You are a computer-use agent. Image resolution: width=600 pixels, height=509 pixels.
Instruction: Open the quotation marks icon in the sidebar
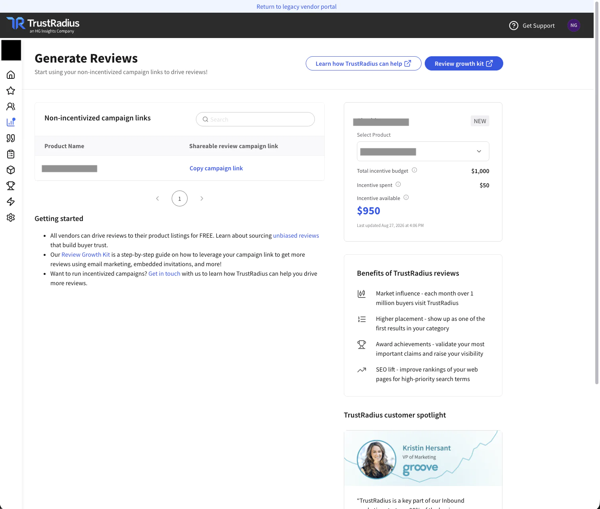tap(11, 138)
